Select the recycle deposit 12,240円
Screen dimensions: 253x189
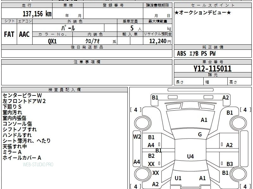160,41
